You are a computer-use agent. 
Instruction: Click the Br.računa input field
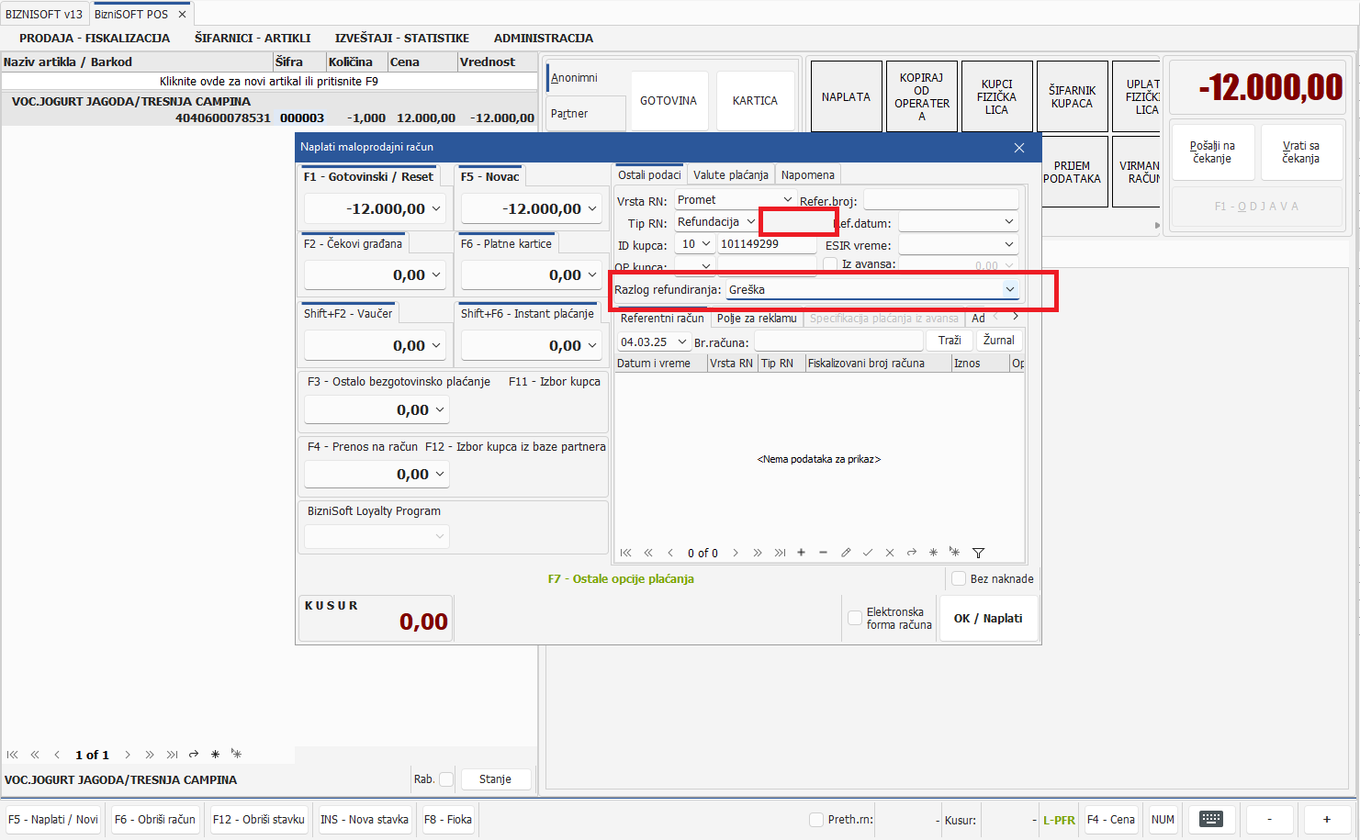click(x=837, y=342)
